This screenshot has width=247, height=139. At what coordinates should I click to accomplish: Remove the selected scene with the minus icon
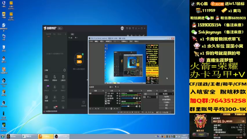pyautogui.click(x=92, y=109)
